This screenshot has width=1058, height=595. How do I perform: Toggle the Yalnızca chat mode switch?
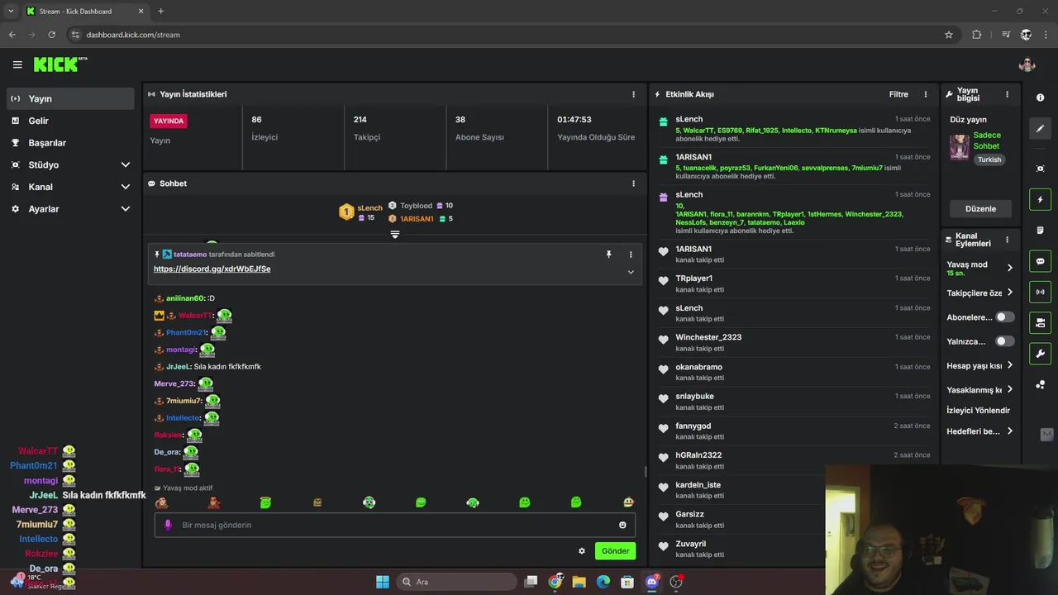[1004, 341]
